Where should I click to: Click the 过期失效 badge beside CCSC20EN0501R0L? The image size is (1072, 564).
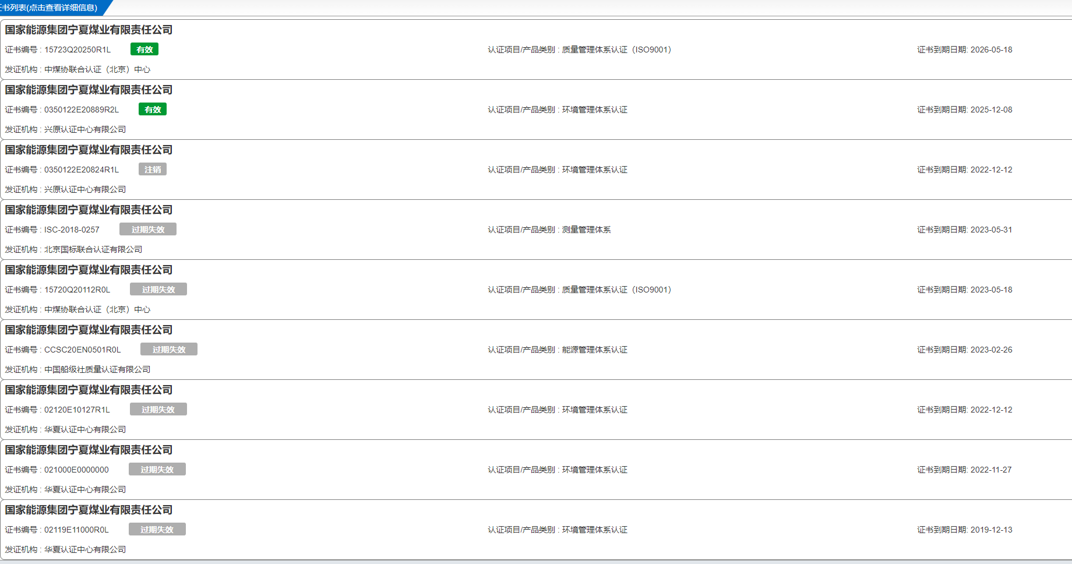(x=169, y=350)
